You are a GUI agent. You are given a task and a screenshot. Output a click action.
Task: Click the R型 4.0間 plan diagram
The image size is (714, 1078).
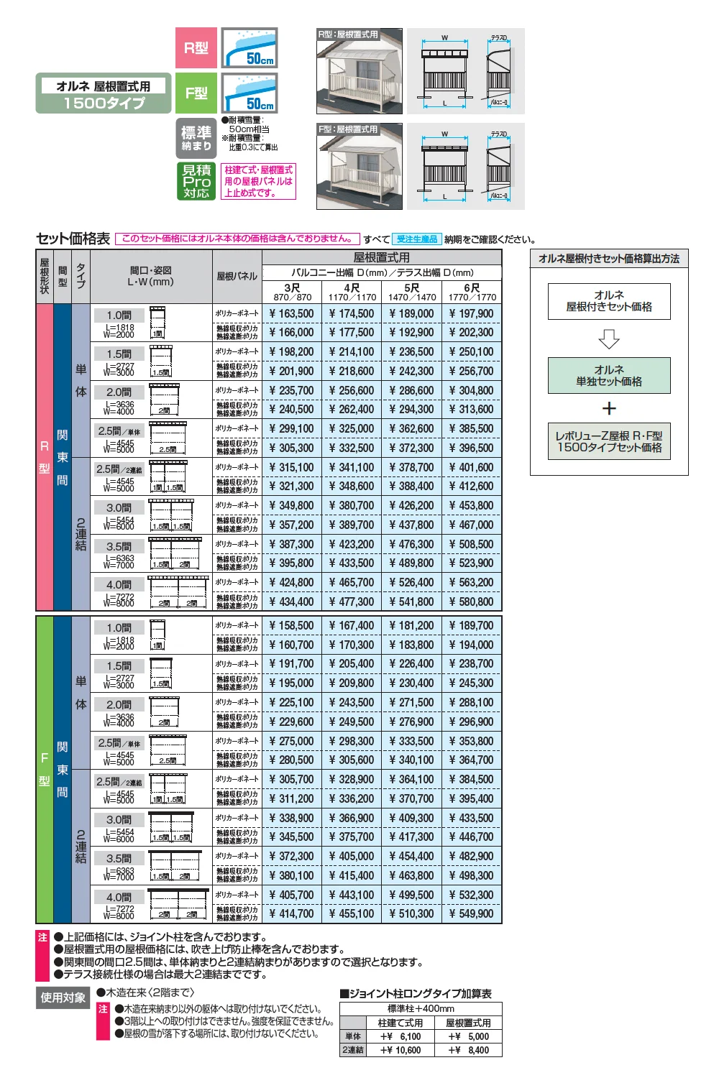tap(178, 591)
